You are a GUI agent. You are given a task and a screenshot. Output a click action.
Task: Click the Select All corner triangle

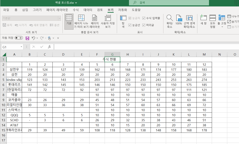4,55
